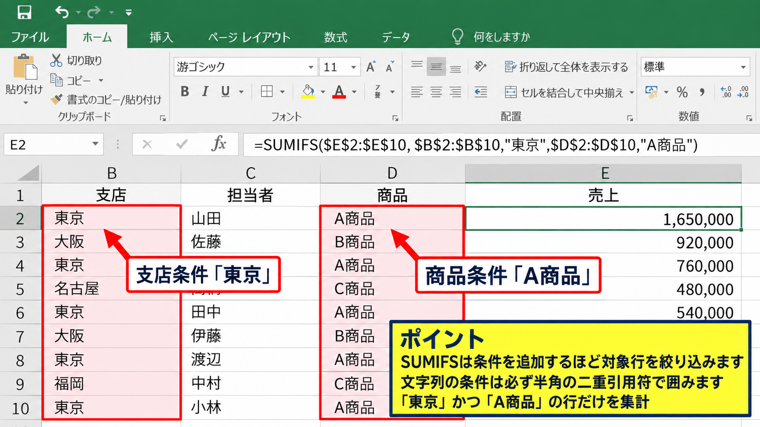
Task: Open the merge and center dropdown arrow
Action: pos(632,93)
